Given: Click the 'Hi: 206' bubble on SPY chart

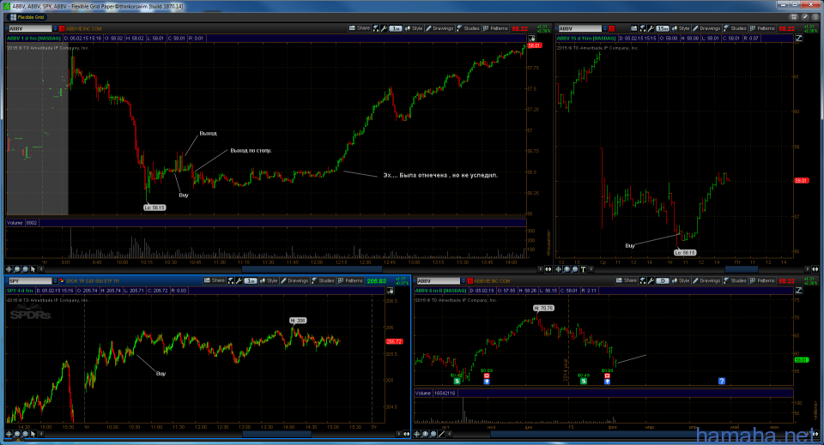Looking at the screenshot, I should [298, 320].
